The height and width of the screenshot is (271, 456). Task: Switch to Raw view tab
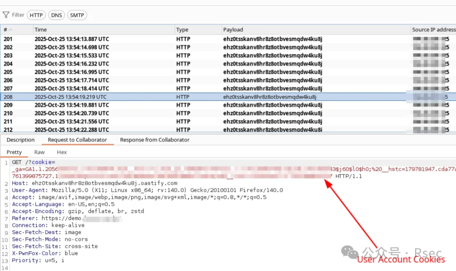[x=39, y=152]
